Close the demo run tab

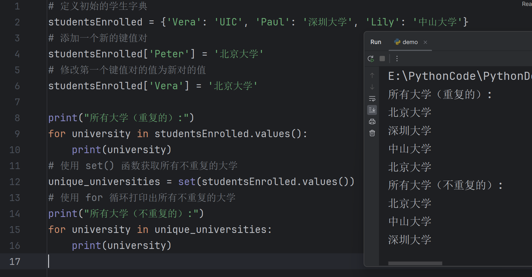coord(425,42)
